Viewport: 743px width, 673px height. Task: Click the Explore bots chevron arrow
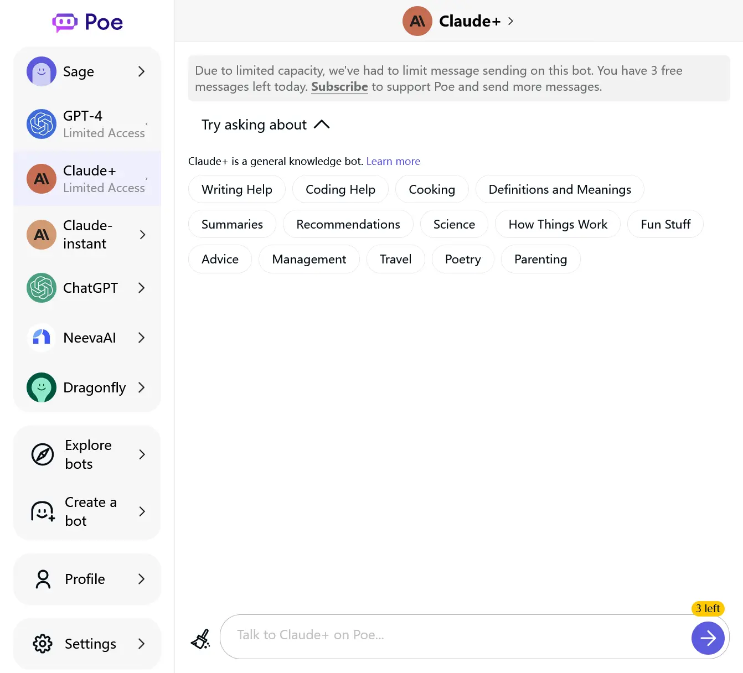coord(142,454)
